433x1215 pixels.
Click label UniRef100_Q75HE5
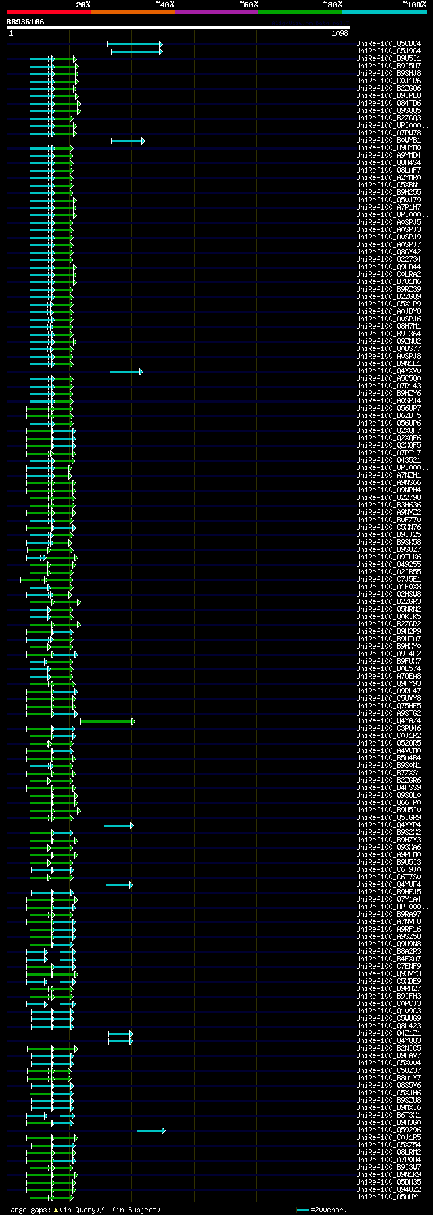(x=388, y=706)
